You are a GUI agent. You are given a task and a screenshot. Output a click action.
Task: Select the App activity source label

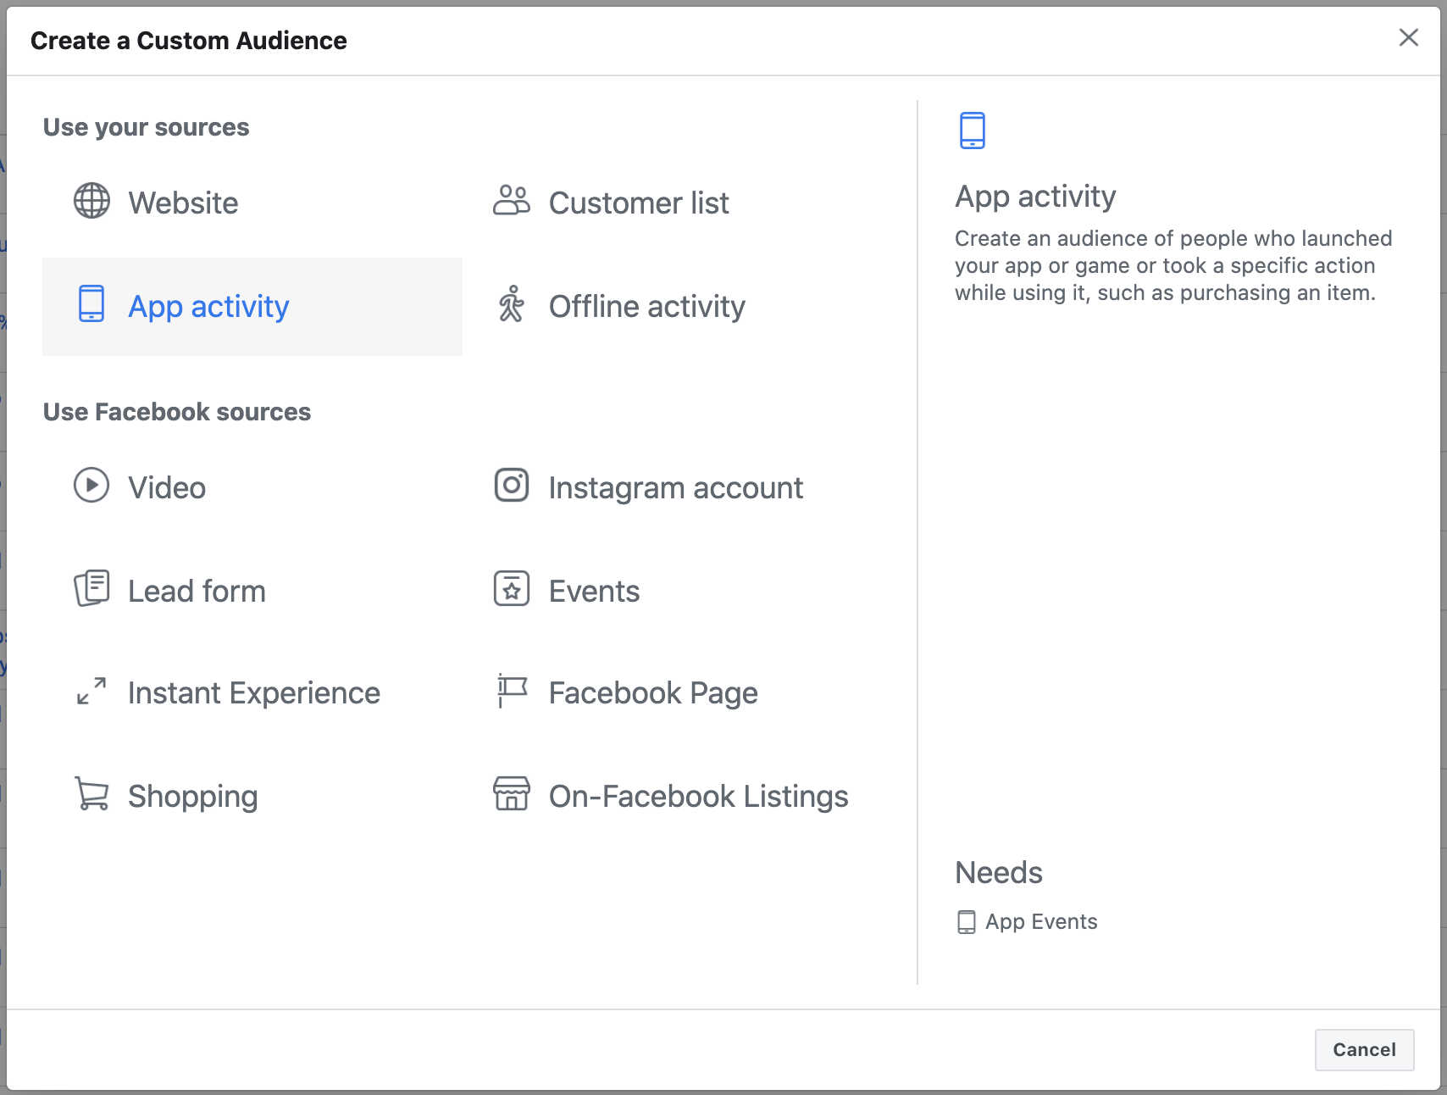[x=208, y=306]
